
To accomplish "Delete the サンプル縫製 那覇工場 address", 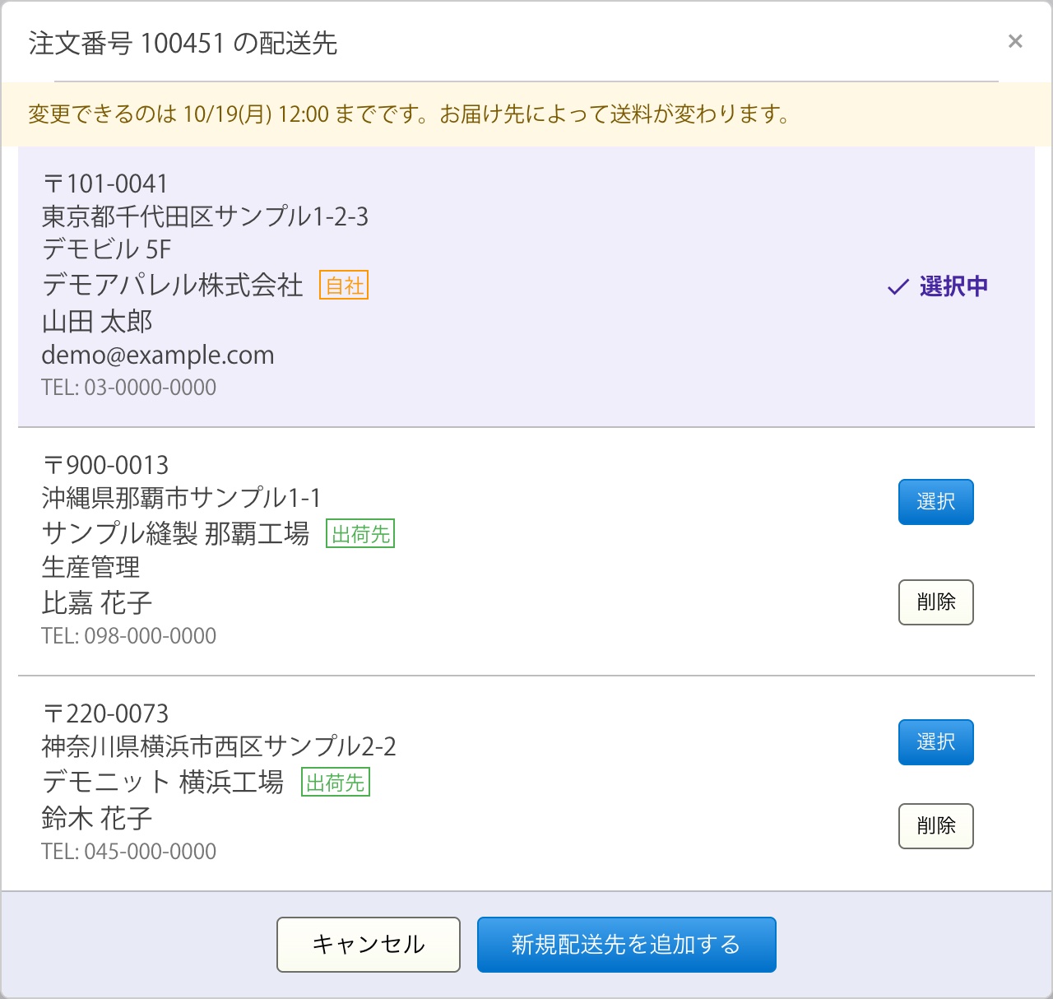I will point(936,602).
